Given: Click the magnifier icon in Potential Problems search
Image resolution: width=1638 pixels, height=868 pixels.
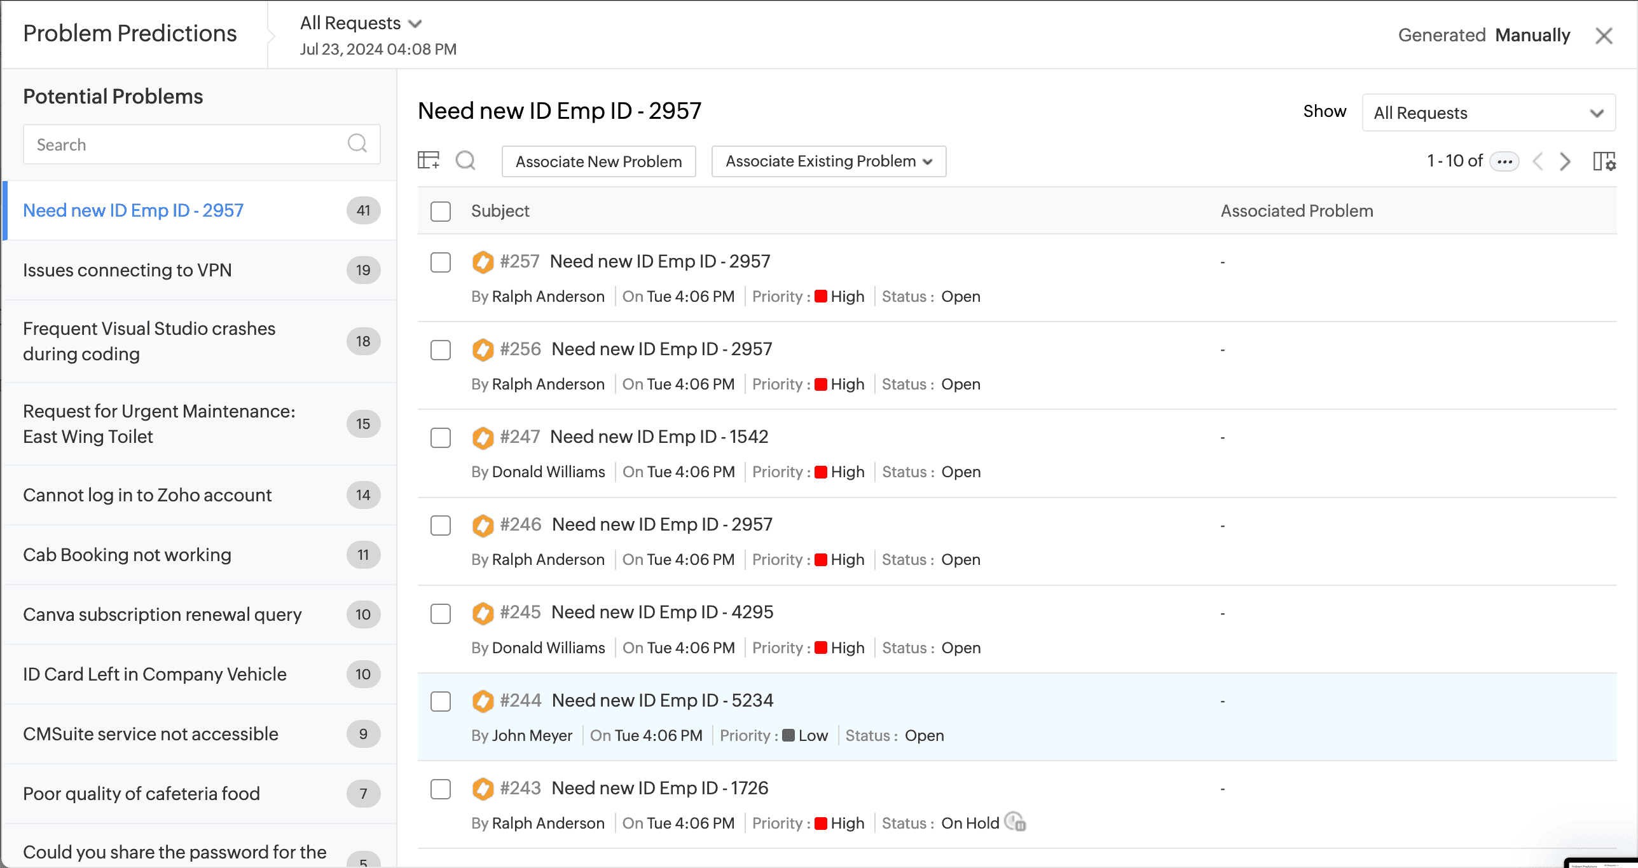Looking at the screenshot, I should pos(357,144).
